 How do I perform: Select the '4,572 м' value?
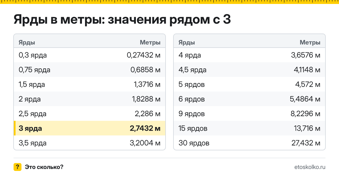(308, 84)
